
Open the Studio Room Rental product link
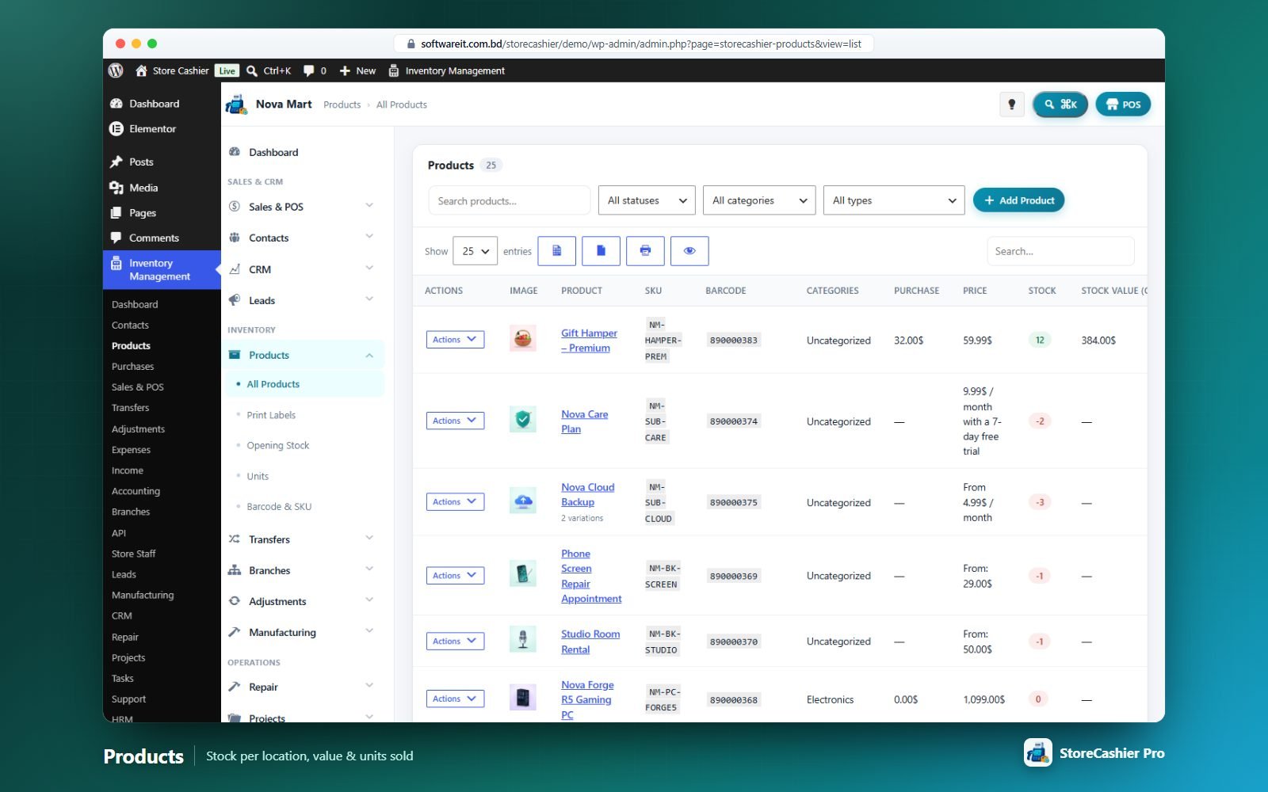click(x=590, y=642)
